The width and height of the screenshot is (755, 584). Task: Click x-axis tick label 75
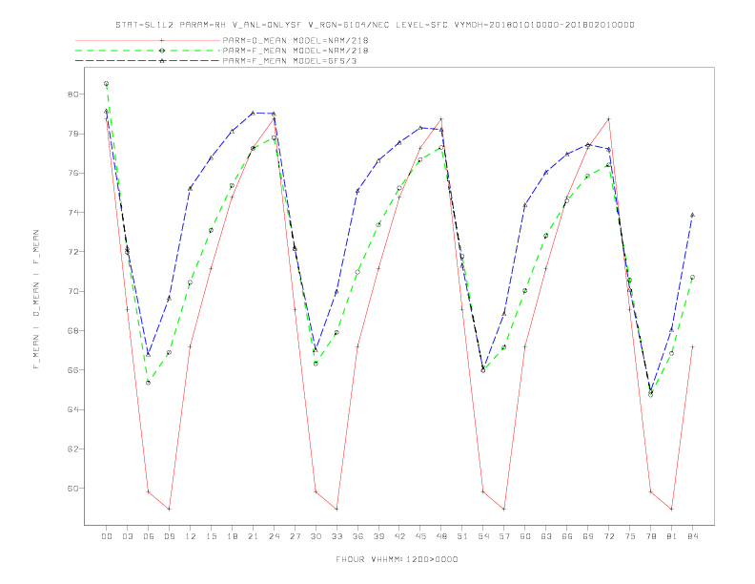point(629,536)
